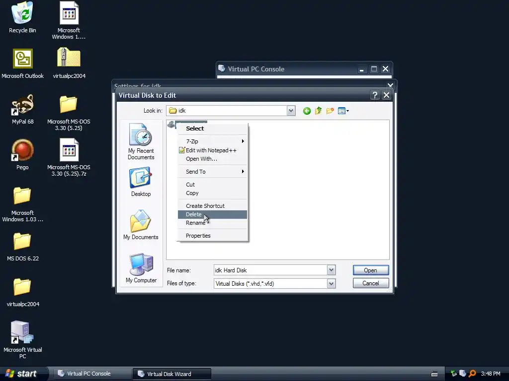Expand the Look in folder dropdown
Image resolution: width=509 pixels, height=381 pixels.
(291, 111)
